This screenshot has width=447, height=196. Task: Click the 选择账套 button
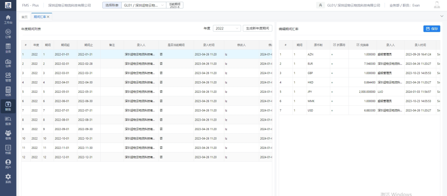(112, 5)
